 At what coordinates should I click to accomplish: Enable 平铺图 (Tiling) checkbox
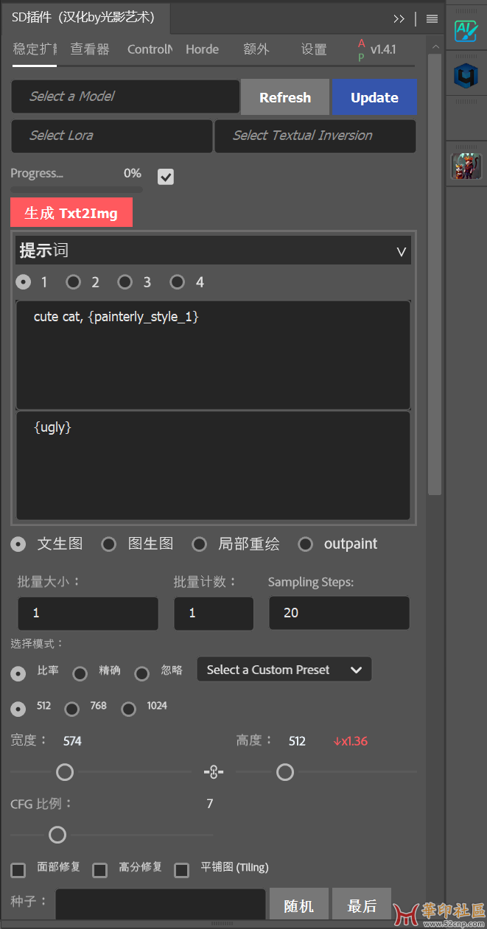coord(182,871)
